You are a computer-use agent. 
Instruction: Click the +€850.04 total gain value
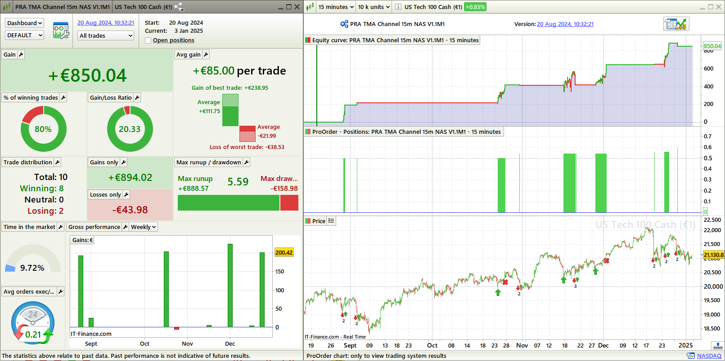(87, 75)
